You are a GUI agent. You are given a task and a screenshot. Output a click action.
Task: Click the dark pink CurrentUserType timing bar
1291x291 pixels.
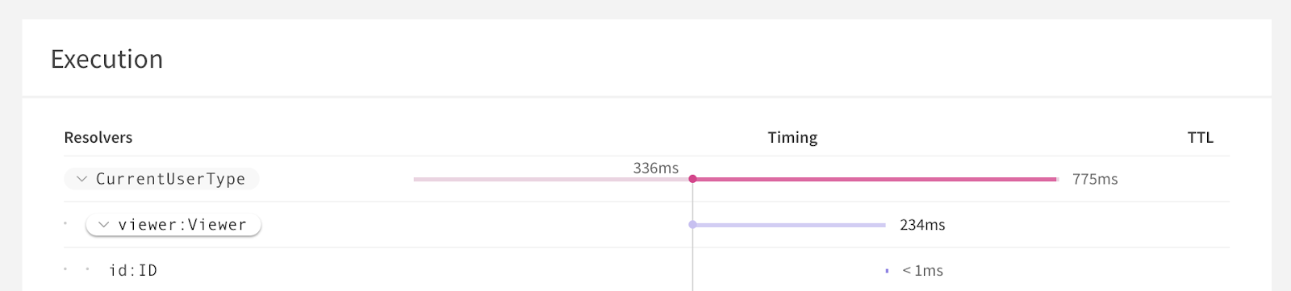pyautogui.click(x=875, y=179)
